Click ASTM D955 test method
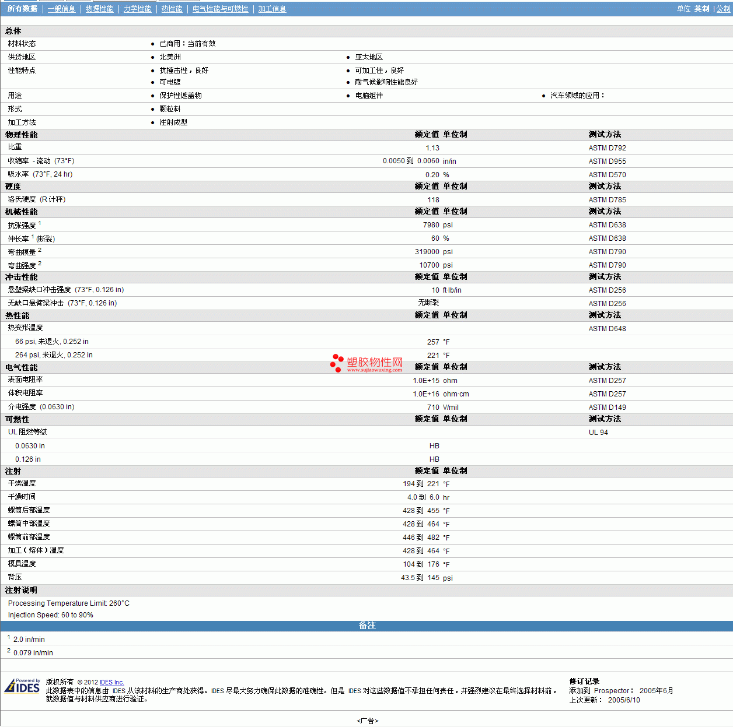The image size is (733, 727). 607,161
